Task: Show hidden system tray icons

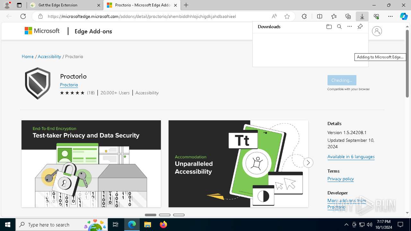Action: [346, 225]
